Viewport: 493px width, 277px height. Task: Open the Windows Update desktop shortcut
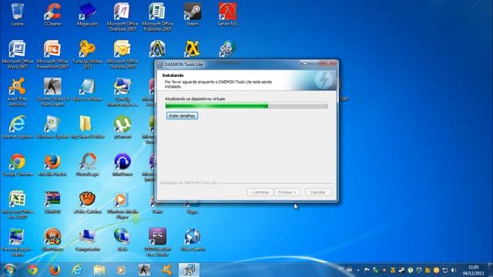(x=52, y=127)
